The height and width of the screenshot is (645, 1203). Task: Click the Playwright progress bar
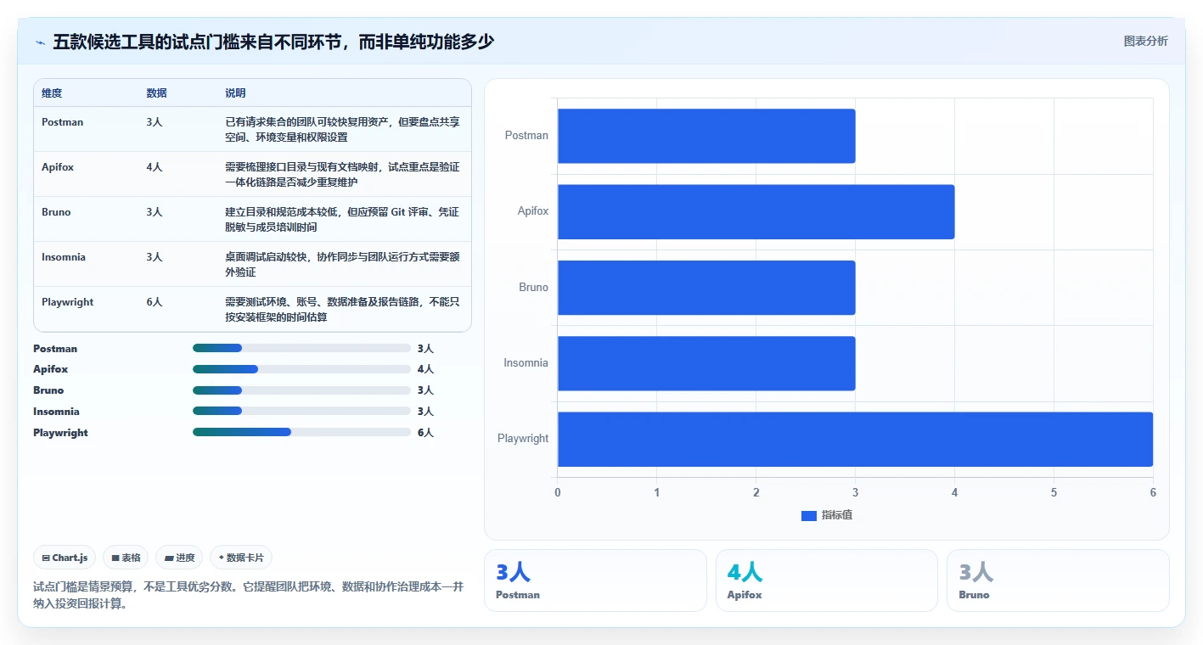pos(301,432)
